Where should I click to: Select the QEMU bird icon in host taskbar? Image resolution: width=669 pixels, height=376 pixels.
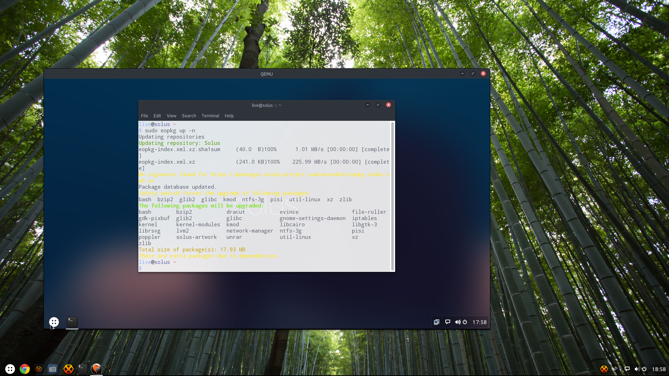tap(97, 369)
